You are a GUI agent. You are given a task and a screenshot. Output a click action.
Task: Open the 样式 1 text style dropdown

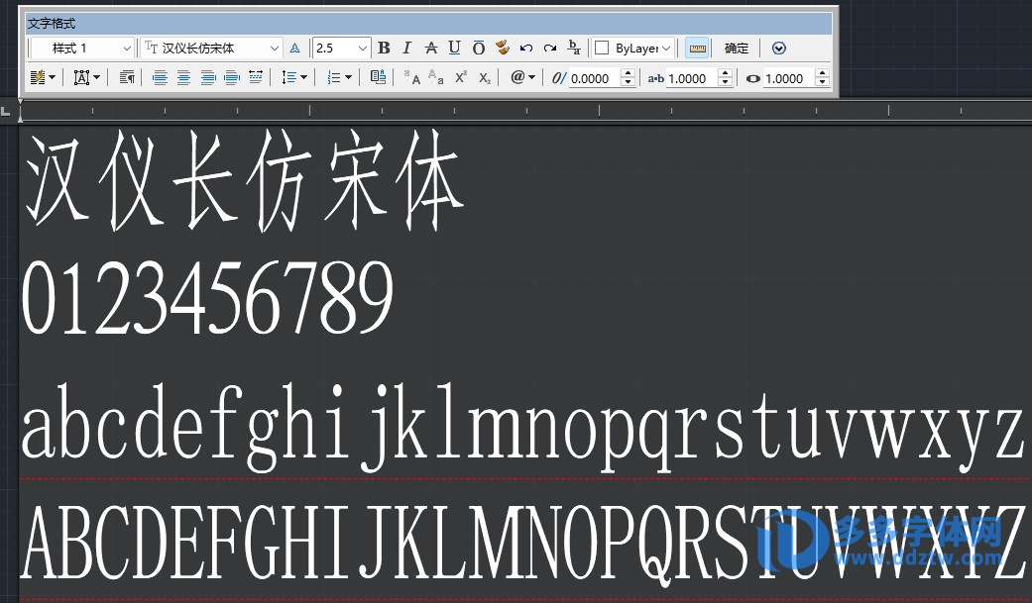pos(126,49)
